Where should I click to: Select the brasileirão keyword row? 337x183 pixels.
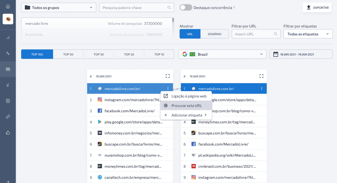(x=97, y=35)
